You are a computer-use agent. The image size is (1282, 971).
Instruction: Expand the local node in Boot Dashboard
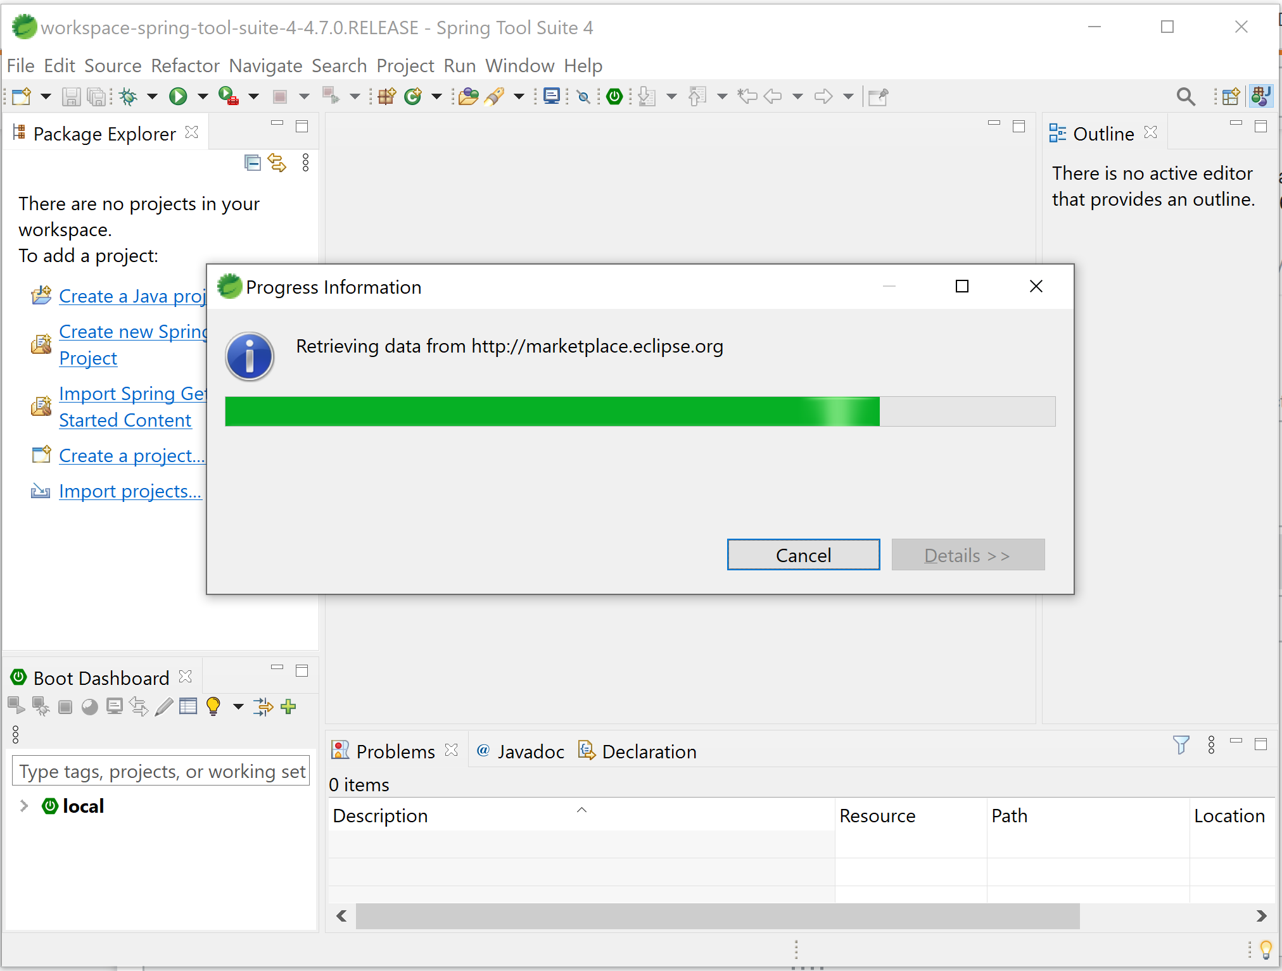click(24, 806)
